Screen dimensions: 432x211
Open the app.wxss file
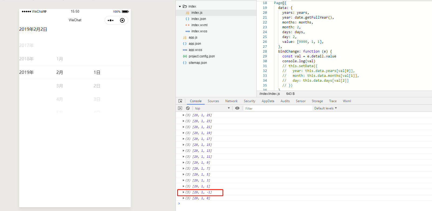(195, 50)
